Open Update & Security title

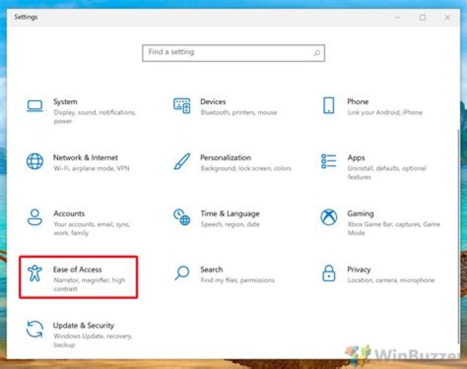click(x=84, y=326)
